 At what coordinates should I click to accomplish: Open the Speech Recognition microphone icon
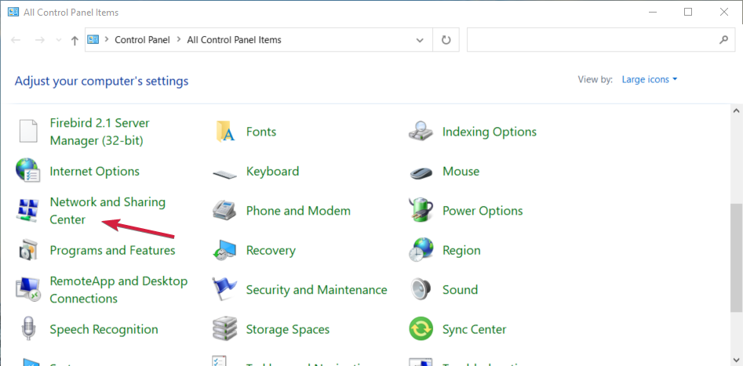[x=27, y=329]
